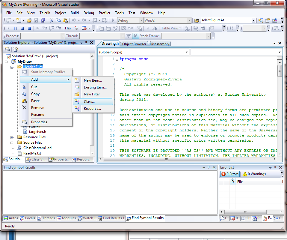Toggle the 0 Warnings filter button

254,174
